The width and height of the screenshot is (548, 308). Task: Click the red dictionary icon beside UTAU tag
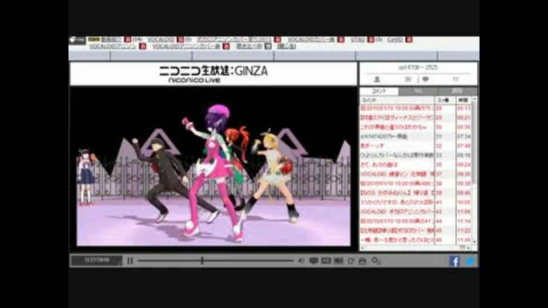[x=371, y=40]
